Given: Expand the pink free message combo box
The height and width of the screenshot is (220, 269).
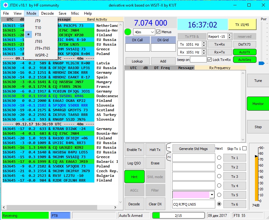Looking at the screenshot, I should pos(212,195).
